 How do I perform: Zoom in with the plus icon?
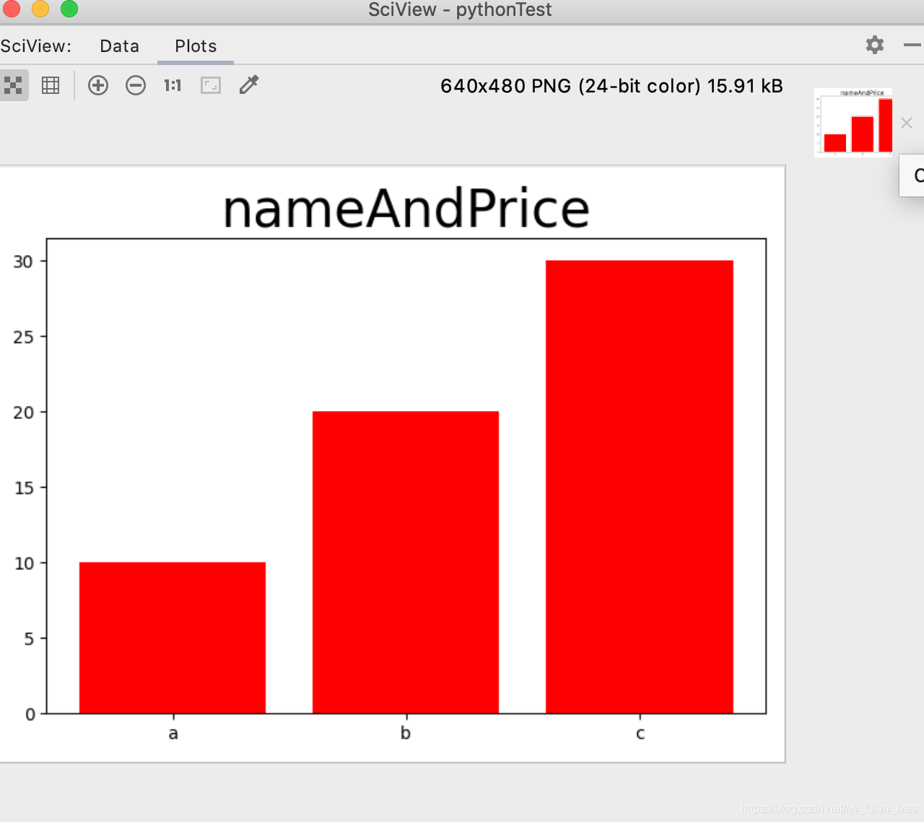pos(98,85)
